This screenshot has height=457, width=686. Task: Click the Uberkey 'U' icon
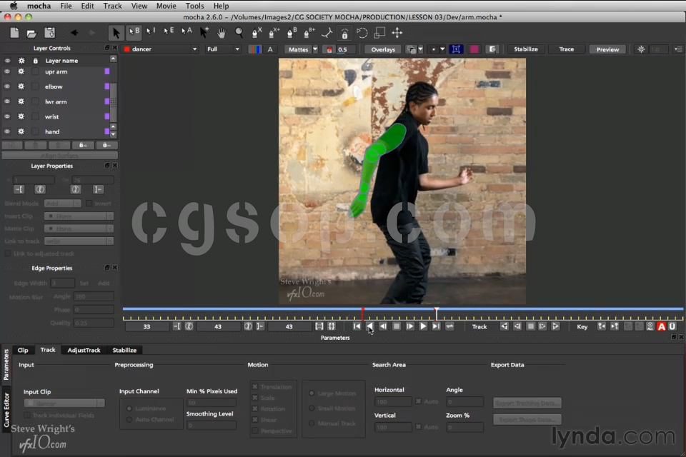(x=672, y=326)
